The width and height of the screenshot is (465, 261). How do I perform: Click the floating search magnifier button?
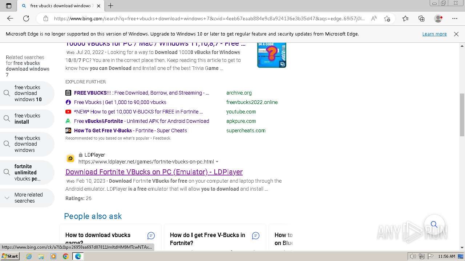(x=434, y=224)
